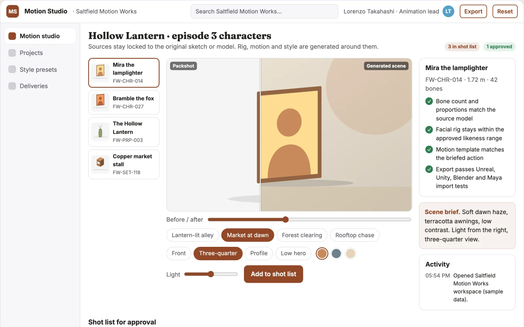Open Deliveries in sidebar
The width and height of the screenshot is (524, 327).
click(40, 86)
